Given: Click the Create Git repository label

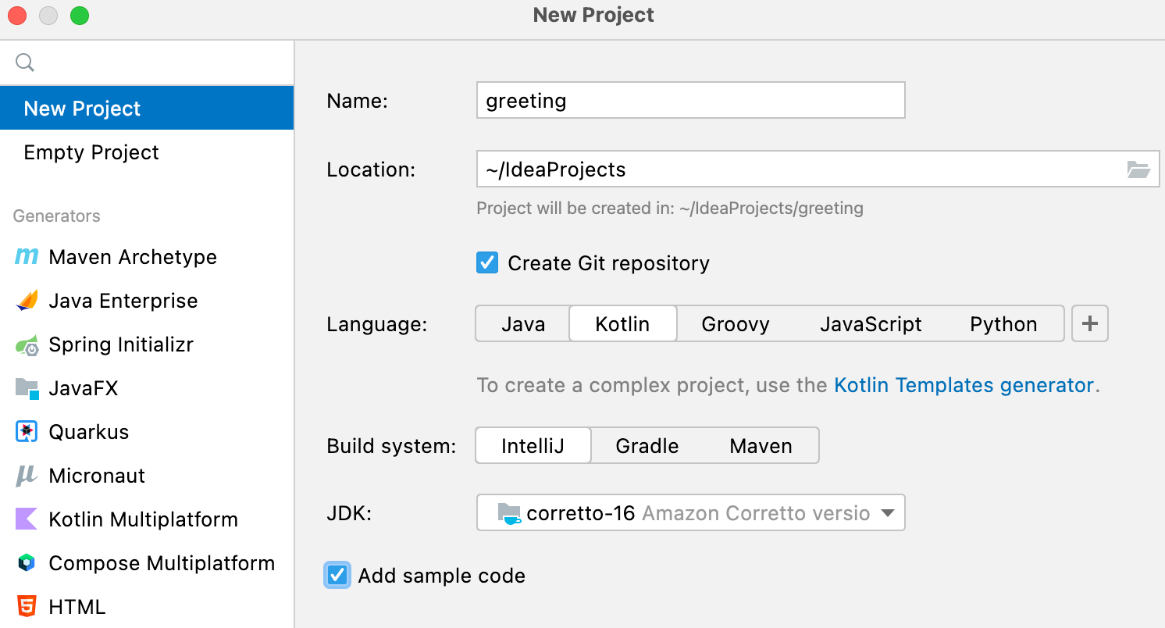Looking at the screenshot, I should (608, 263).
